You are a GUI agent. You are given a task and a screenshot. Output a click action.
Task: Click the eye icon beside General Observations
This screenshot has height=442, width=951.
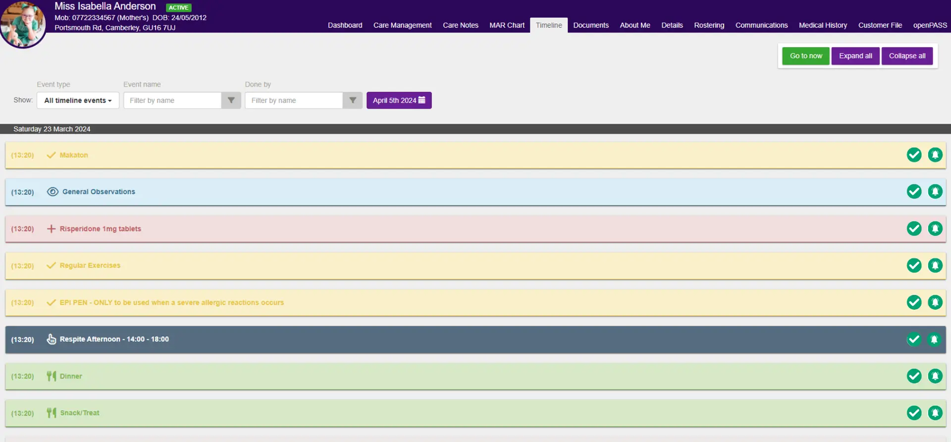tap(53, 192)
